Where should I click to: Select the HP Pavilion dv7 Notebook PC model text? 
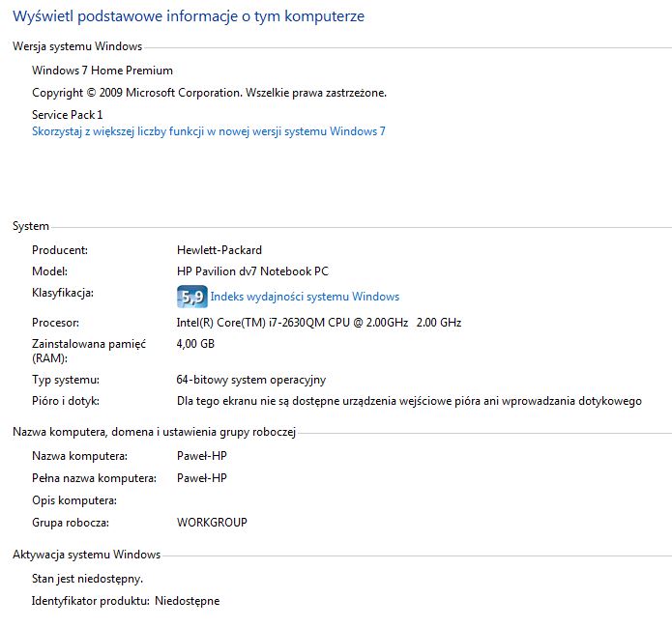point(252,271)
